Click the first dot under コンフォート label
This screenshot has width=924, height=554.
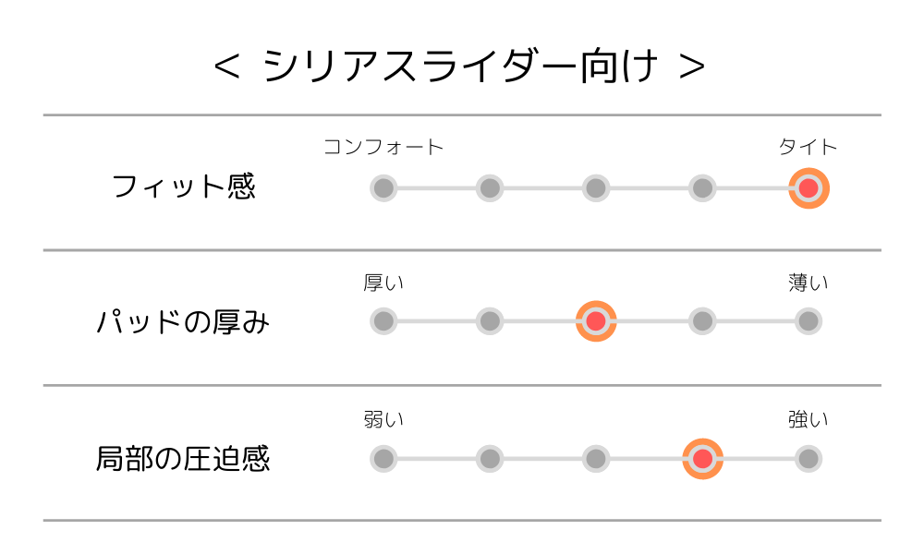click(383, 188)
